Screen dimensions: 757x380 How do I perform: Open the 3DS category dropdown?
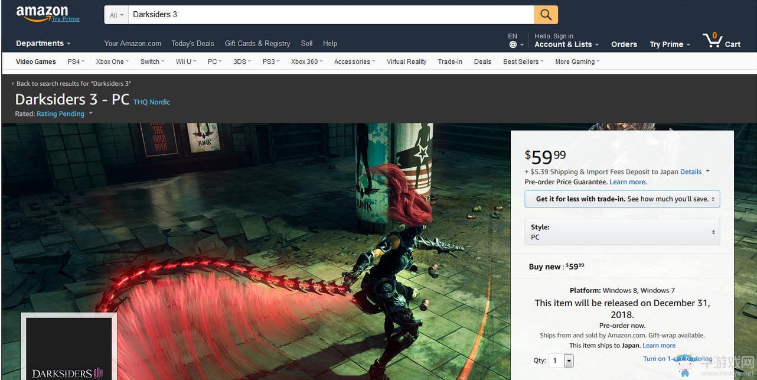click(242, 61)
